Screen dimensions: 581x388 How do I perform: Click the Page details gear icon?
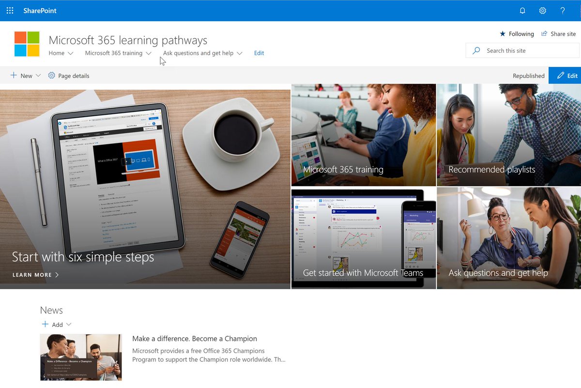pyautogui.click(x=52, y=76)
